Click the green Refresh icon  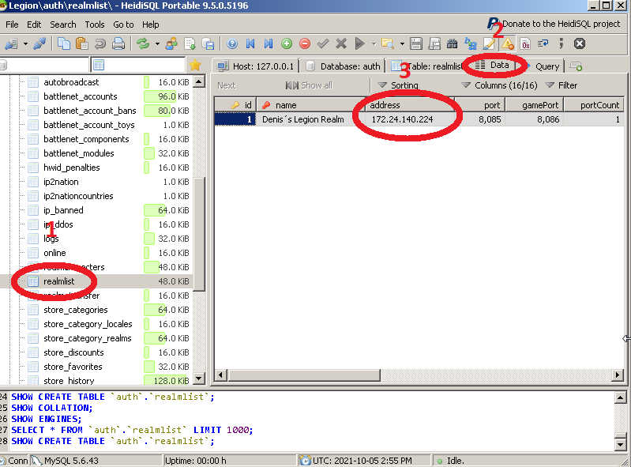coord(143,44)
